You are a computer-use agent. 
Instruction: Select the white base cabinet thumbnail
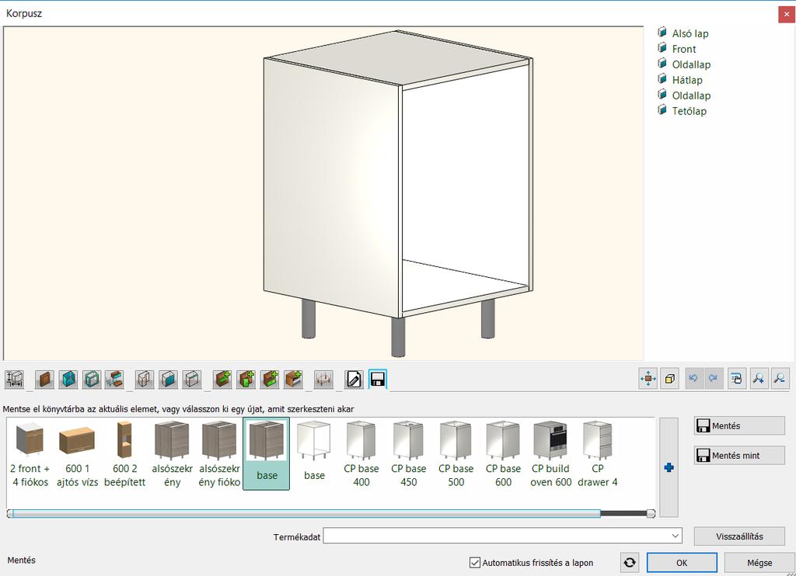(314, 454)
